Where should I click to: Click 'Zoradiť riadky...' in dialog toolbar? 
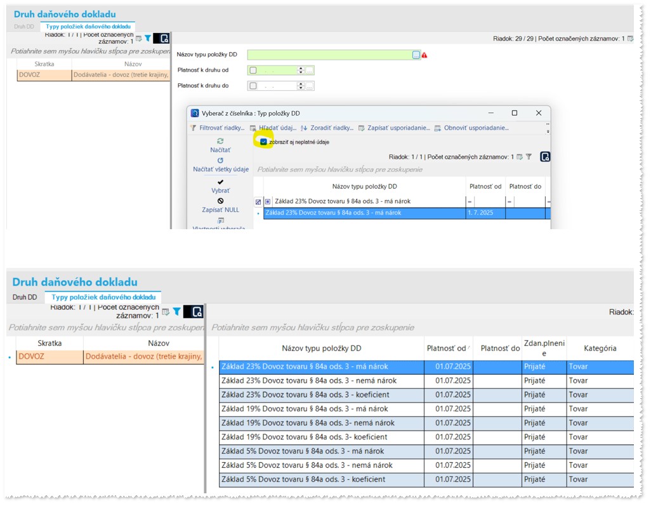(x=327, y=128)
